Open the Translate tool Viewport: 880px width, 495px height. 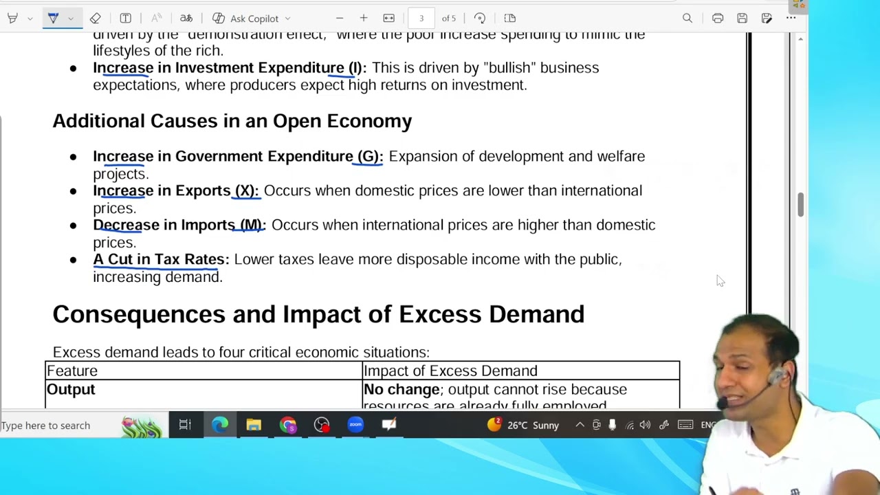tap(186, 19)
